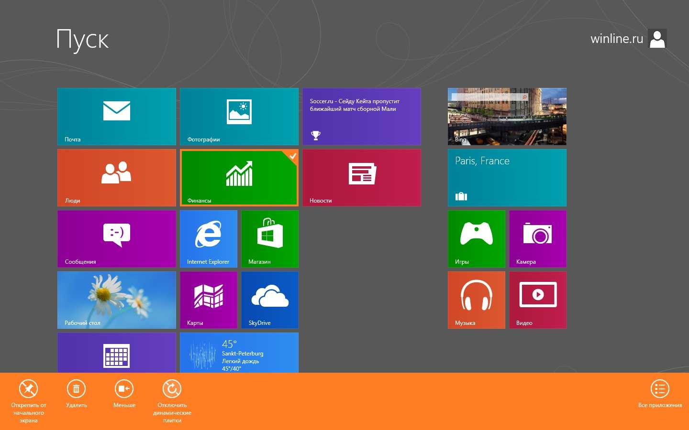Viewport: 689px width, 430px height.
Task: Click Открепить от начального экрана button
Action: (28, 401)
